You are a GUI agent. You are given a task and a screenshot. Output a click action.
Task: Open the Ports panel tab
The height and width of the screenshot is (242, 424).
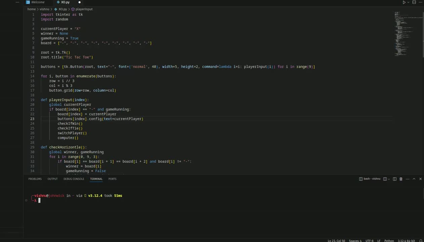point(112,179)
